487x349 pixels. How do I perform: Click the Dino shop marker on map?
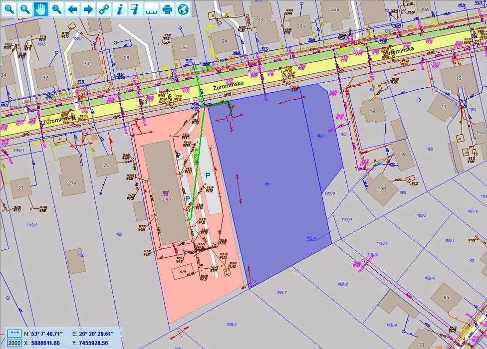(x=166, y=195)
